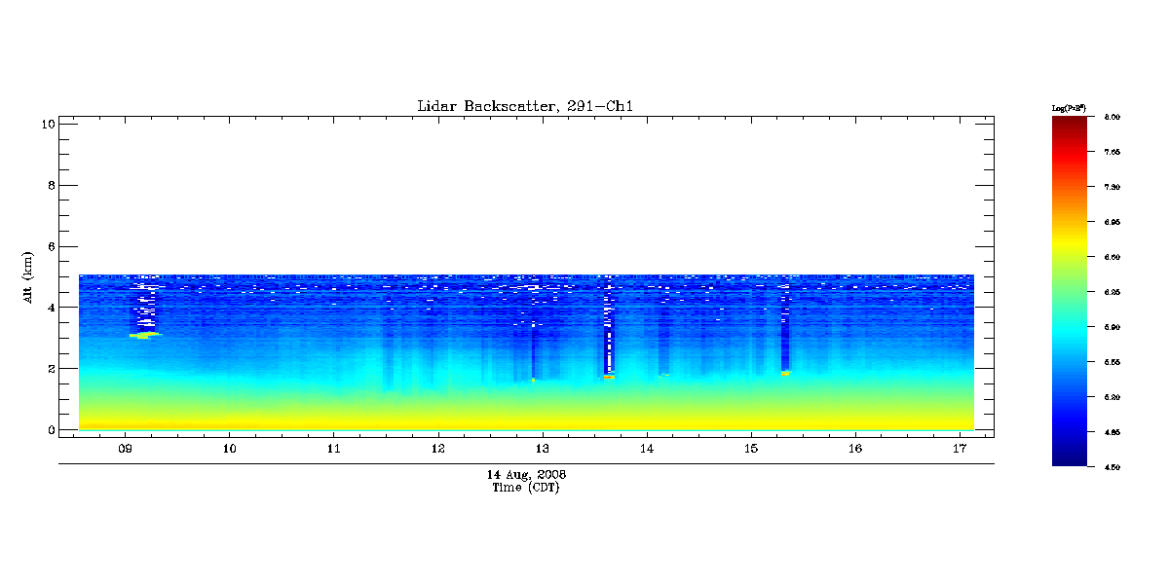Click the cloud signal near 09 at 3 km
The height and width of the screenshot is (584, 1169).
point(145,335)
